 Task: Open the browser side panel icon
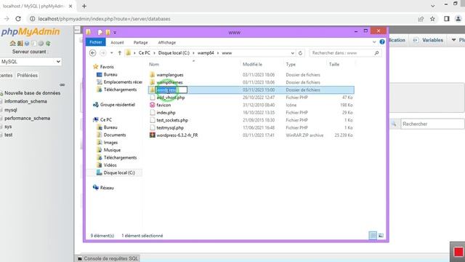[x=447, y=19]
